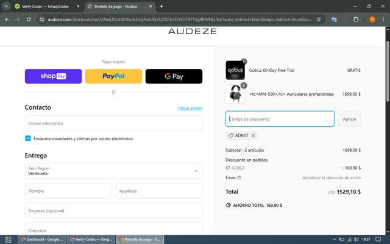Open Pantalla de pago taskbar window
This screenshot has height=244, width=390.
pos(140,240)
